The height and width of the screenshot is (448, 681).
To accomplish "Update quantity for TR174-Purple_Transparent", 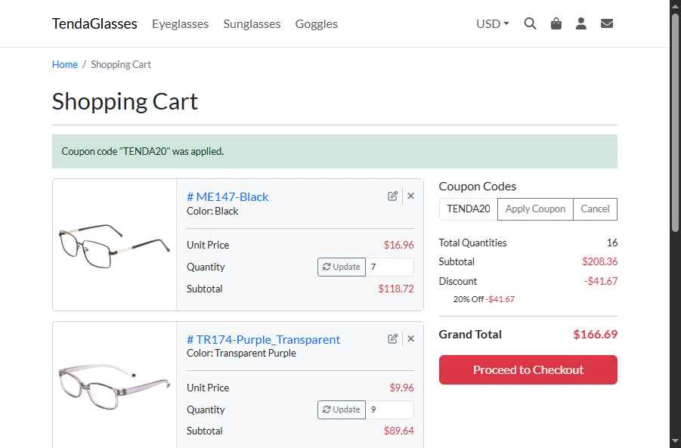I will pyautogui.click(x=342, y=409).
